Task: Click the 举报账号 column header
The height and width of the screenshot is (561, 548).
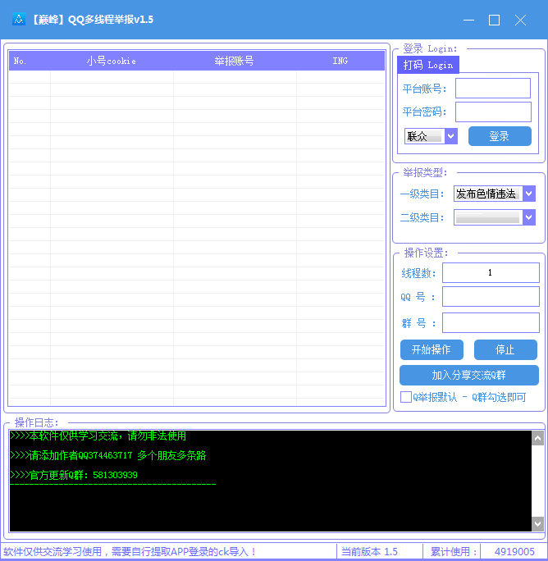Action: coord(234,61)
